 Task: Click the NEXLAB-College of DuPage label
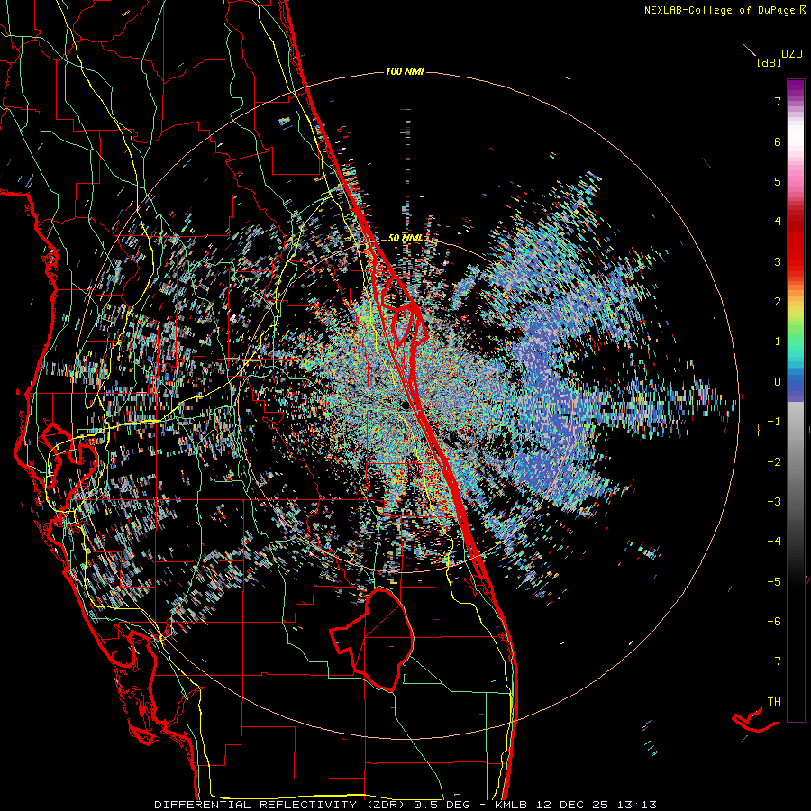tap(719, 10)
